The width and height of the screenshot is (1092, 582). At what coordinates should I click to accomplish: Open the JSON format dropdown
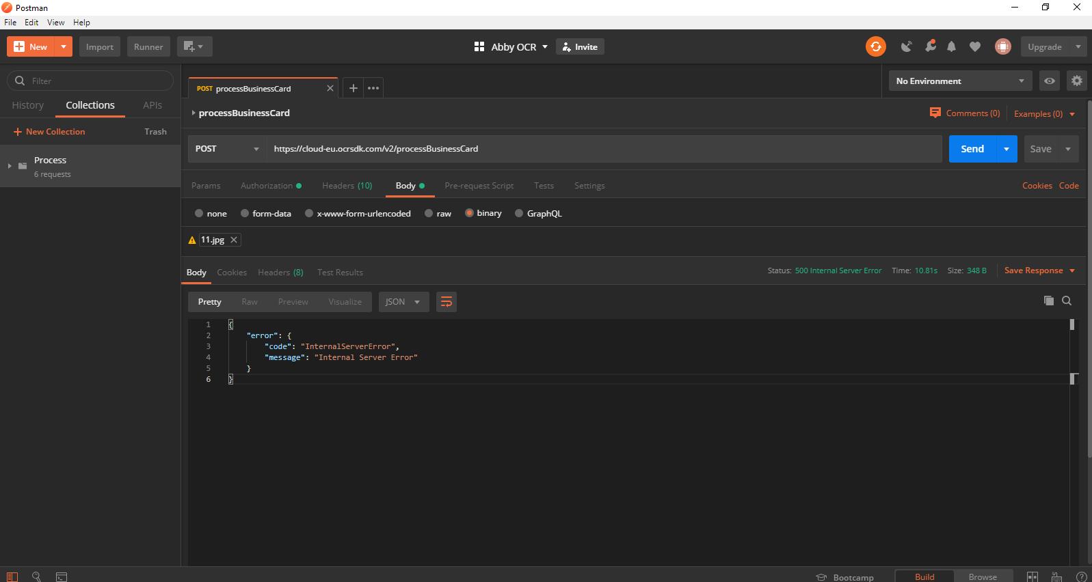click(x=403, y=301)
